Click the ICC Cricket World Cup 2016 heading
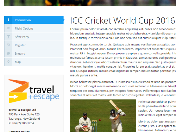This screenshot has width=176, height=132. [x=122, y=20]
